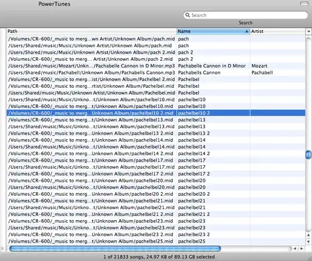Select the pachelbel25 name cell
The image size is (312, 261).
[213, 241]
